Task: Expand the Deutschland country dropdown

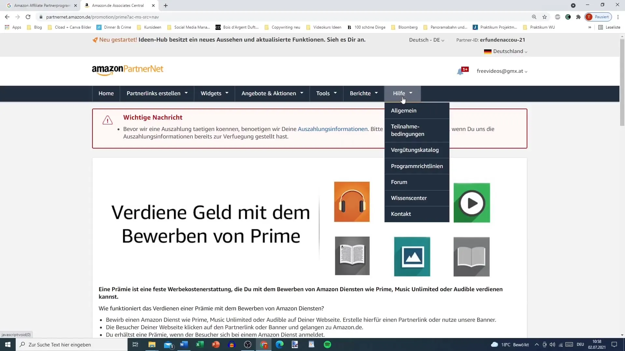Action: (506, 51)
